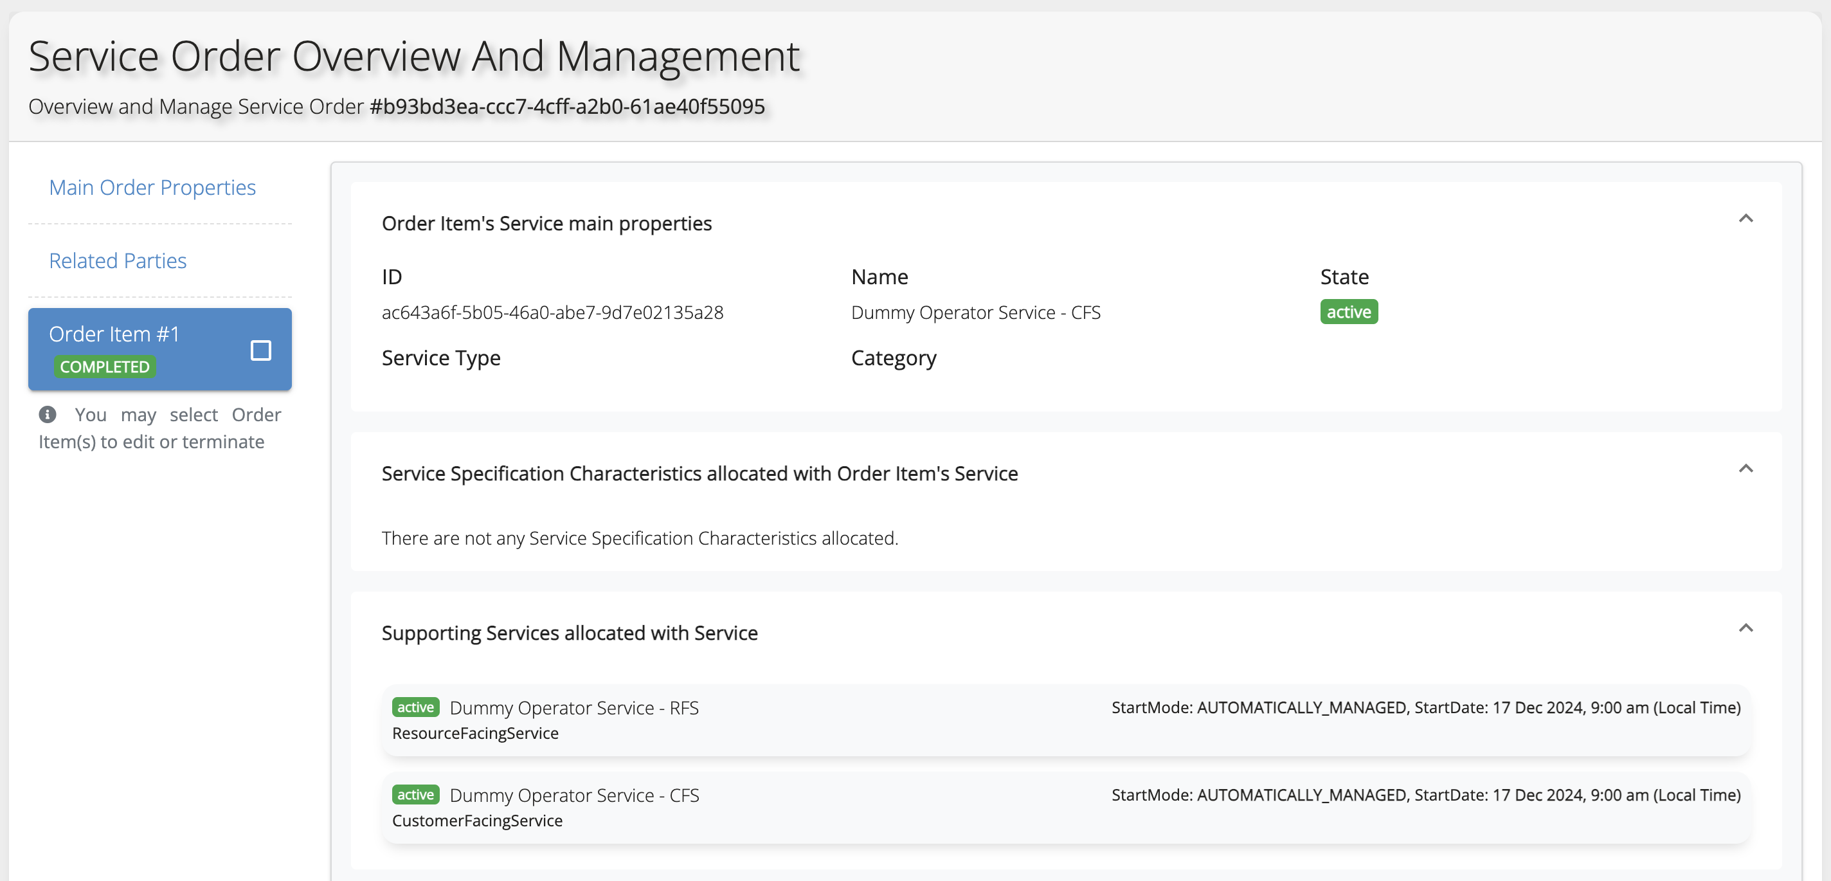1831x881 pixels.
Task: Open Main Order Properties link
Action: 152,187
